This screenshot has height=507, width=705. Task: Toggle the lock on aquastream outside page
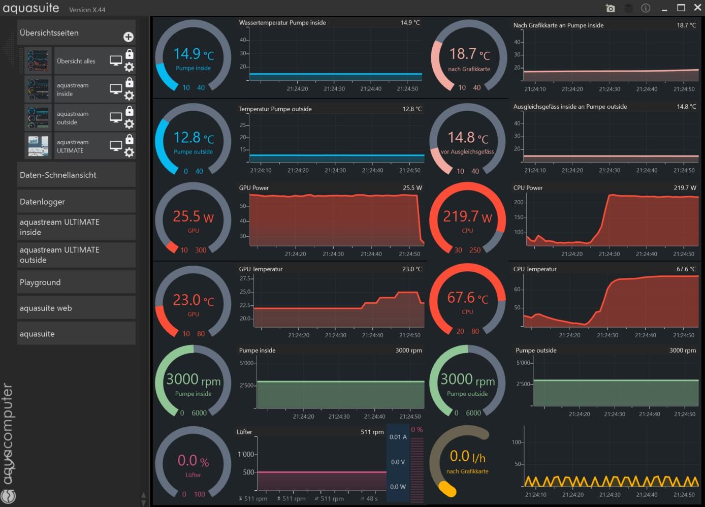[x=130, y=111]
